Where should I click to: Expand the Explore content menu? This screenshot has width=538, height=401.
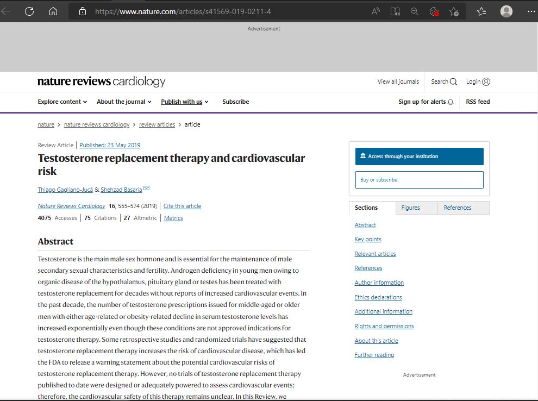click(62, 102)
